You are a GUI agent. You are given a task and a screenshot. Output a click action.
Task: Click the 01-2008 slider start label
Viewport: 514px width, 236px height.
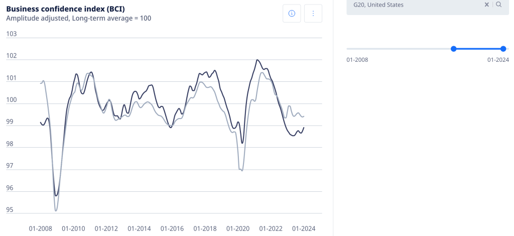(x=357, y=60)
